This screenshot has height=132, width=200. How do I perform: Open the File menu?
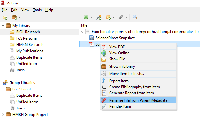[x=4, y=10]
